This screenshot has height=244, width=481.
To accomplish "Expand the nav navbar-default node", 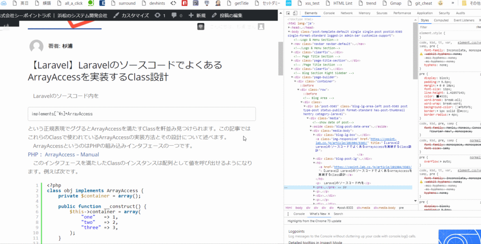I will pyautogui.click(x=292, y=44).
